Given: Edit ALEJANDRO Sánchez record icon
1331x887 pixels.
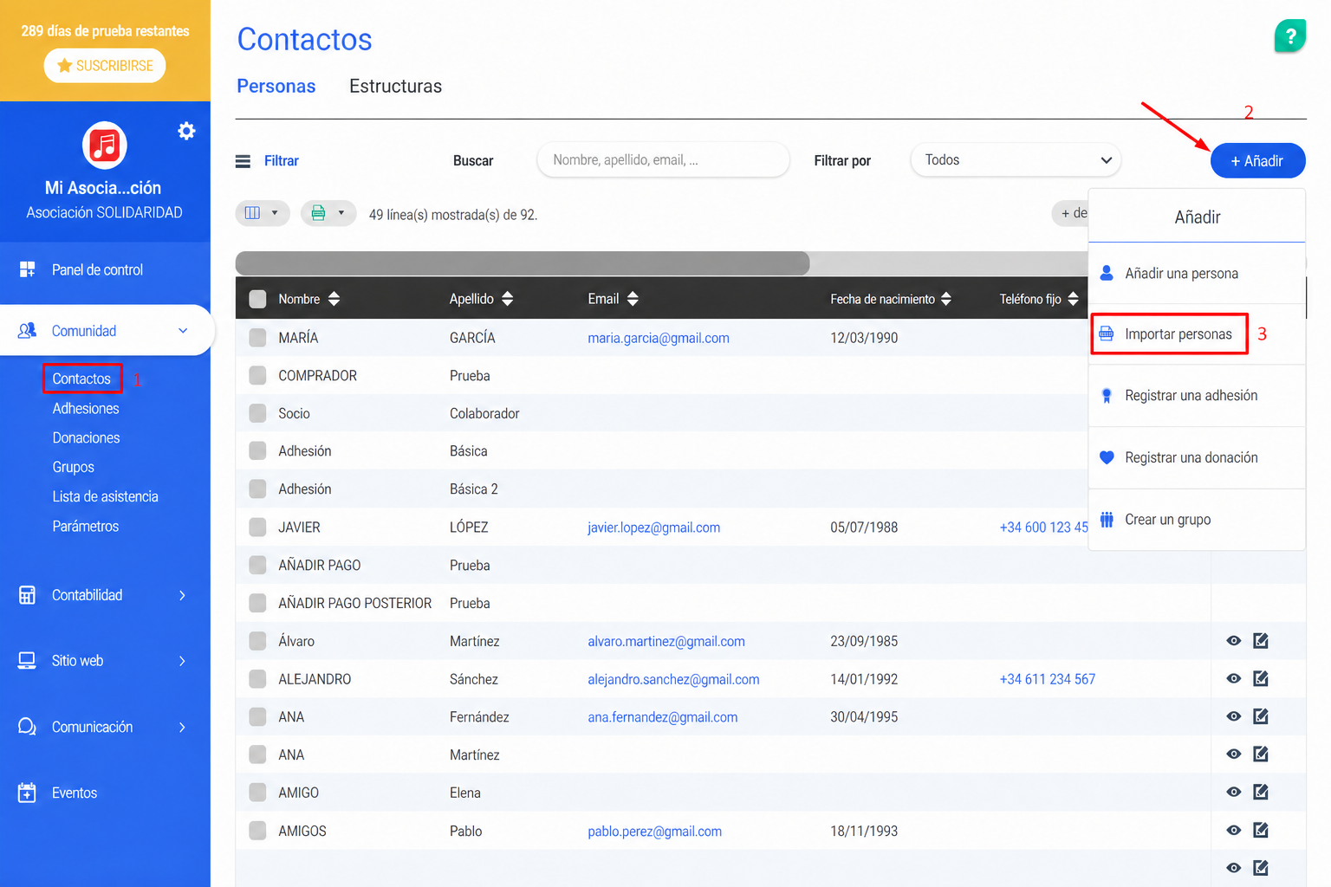Looking at the screenshot, I should [x=1261, y=679].
